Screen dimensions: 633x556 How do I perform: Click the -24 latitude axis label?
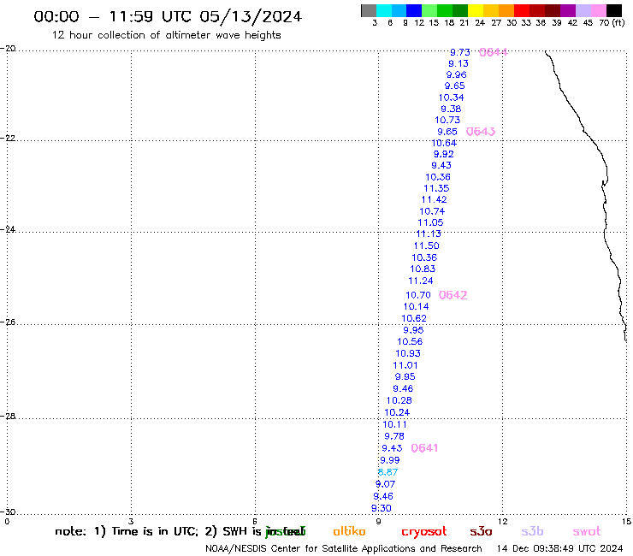click(x=8, y=229)
